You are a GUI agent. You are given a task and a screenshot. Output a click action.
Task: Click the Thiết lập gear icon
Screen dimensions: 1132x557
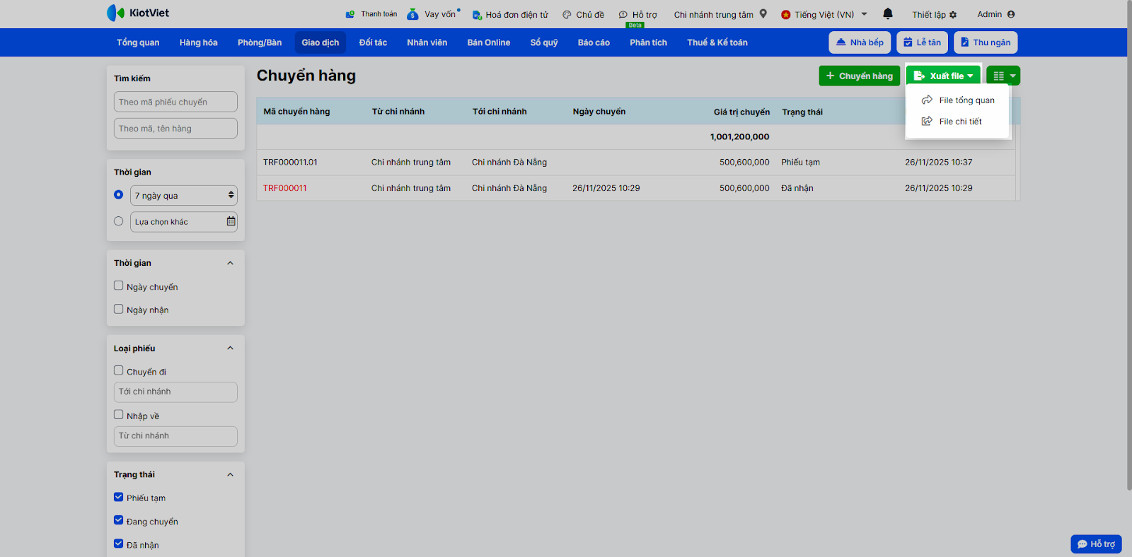[x=953, y=15]
